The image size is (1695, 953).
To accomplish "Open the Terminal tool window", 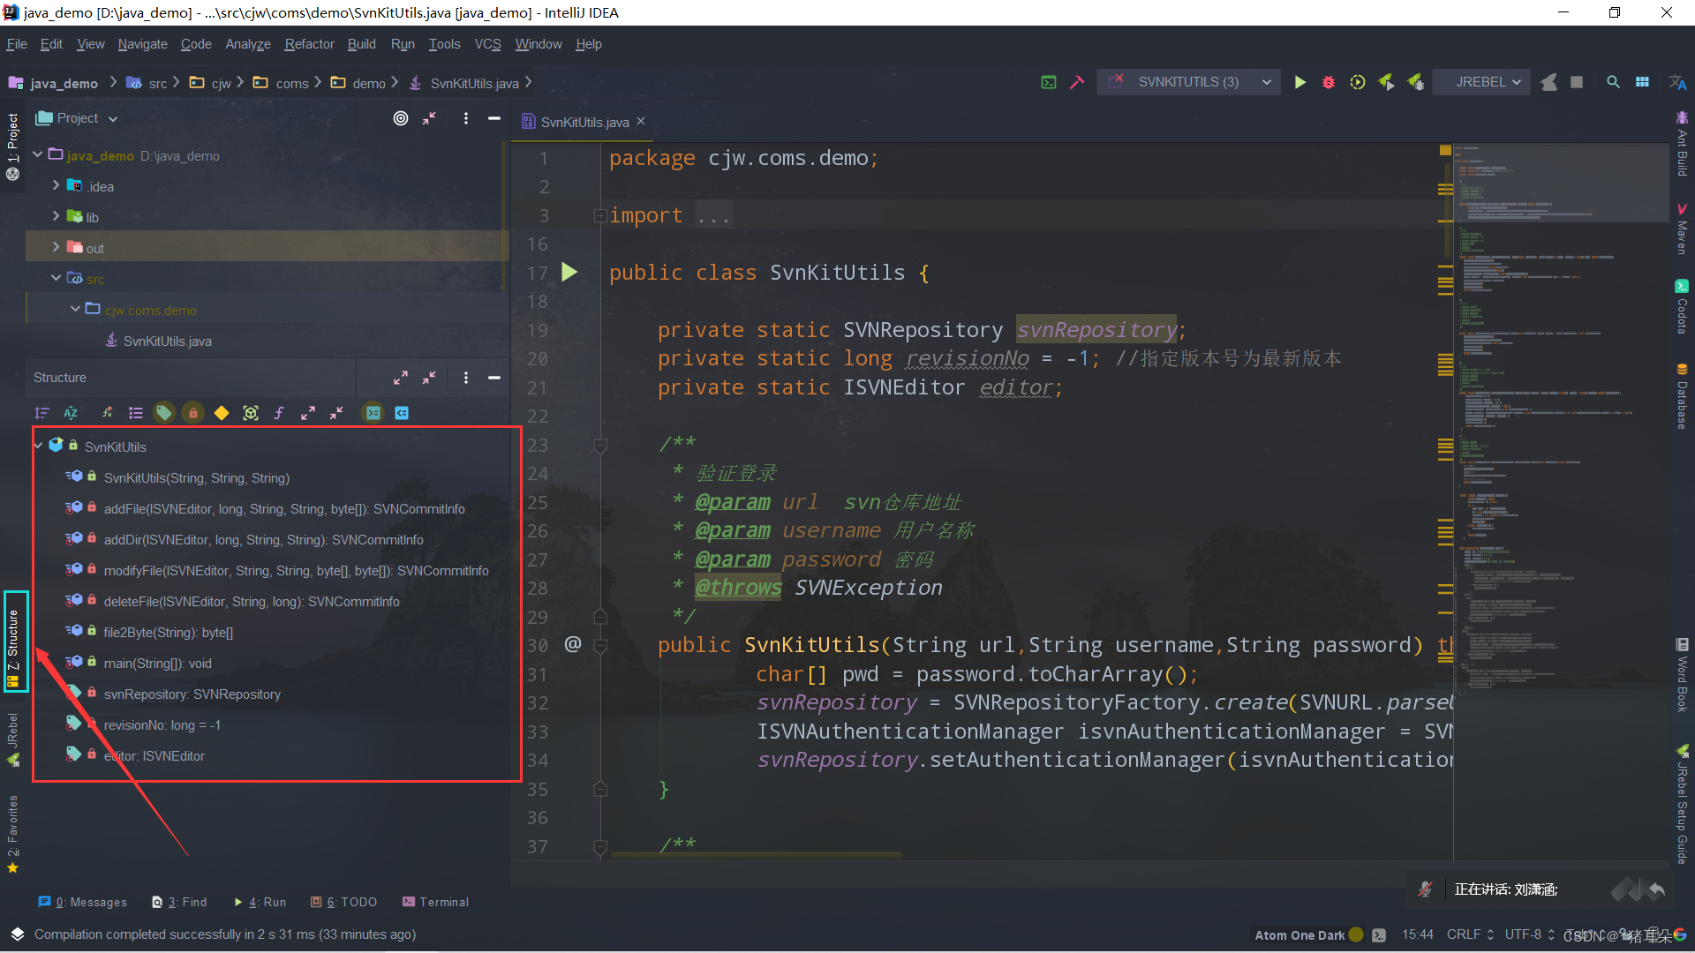I will tap(435, 902).
